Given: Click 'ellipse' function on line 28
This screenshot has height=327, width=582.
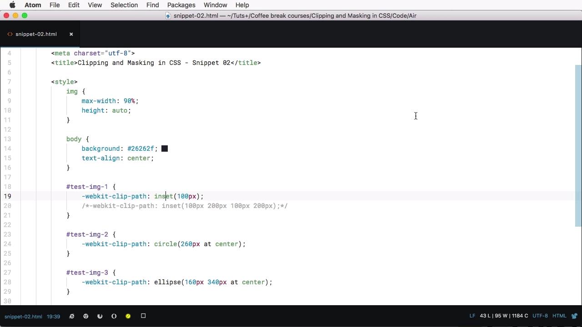Looking at the screenshot, I should coord(167,282).
